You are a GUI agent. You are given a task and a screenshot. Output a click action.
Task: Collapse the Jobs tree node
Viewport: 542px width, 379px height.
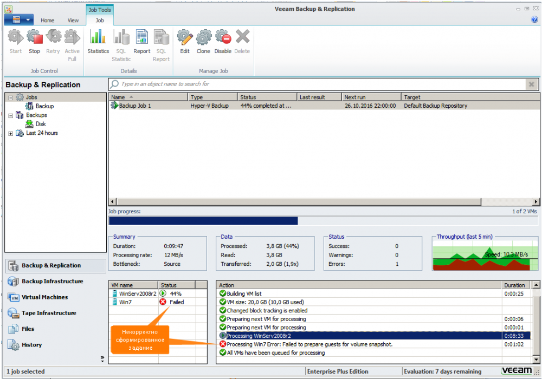[x=11, y=97]
